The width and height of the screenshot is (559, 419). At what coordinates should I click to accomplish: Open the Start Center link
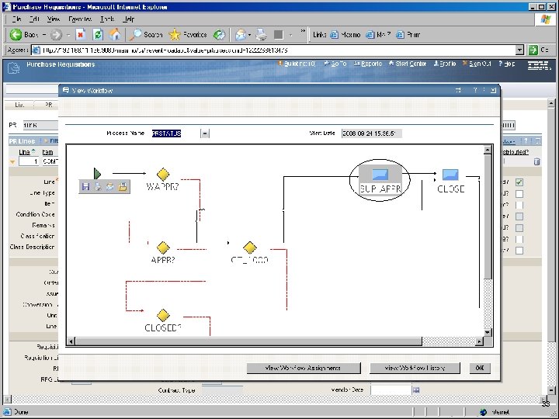point(407,64)
